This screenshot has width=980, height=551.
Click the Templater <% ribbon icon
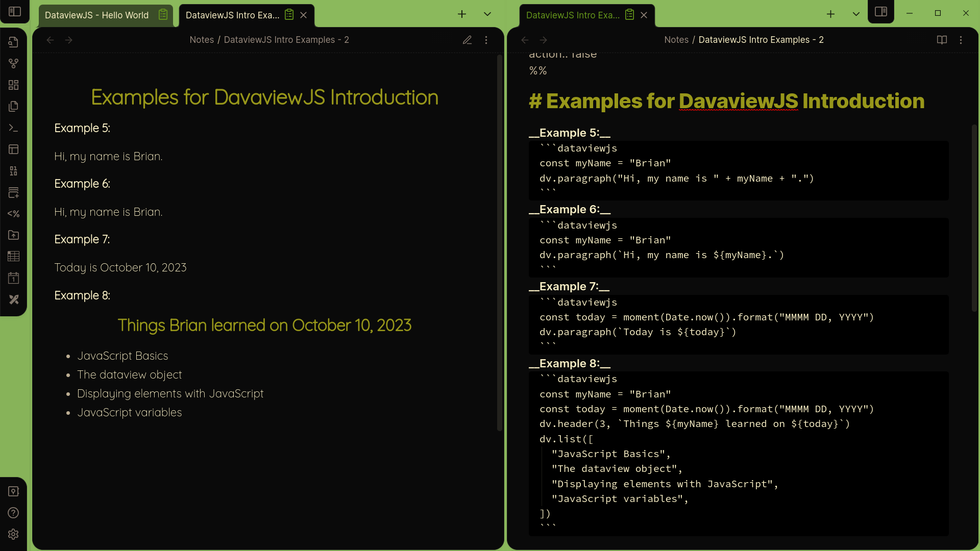(14, 214)
